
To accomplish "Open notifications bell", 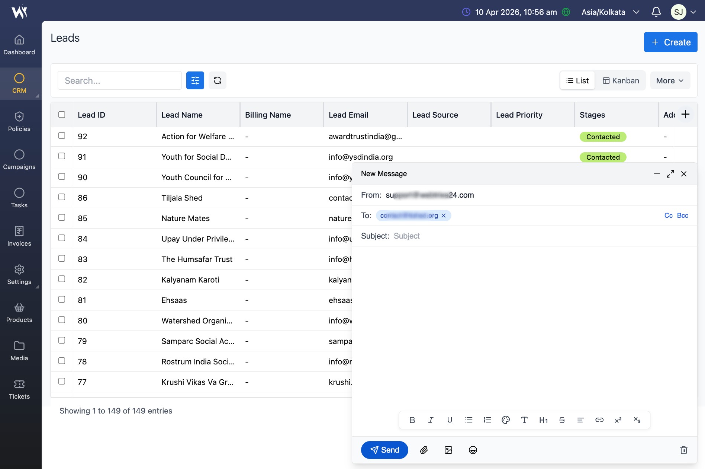I will (x=656, y=12).
